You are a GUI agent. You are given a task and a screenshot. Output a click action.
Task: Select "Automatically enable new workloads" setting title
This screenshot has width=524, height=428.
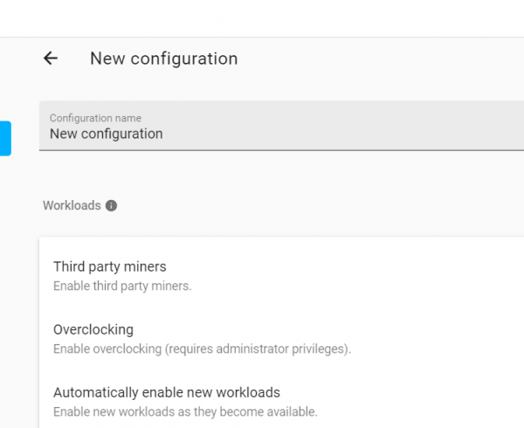166,393
